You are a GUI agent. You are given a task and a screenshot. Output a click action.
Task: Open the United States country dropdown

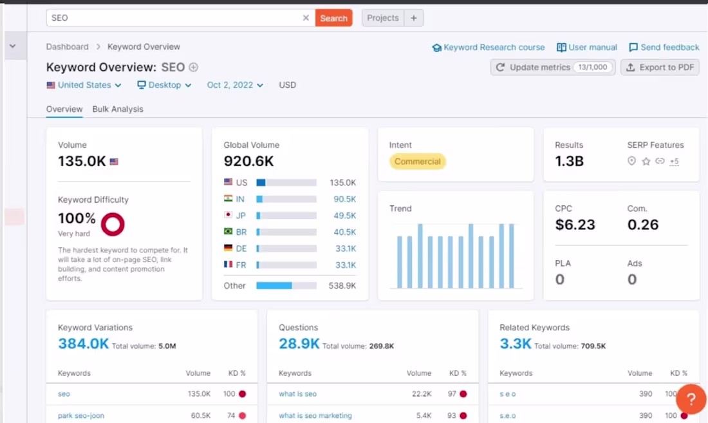click(84, 85)
